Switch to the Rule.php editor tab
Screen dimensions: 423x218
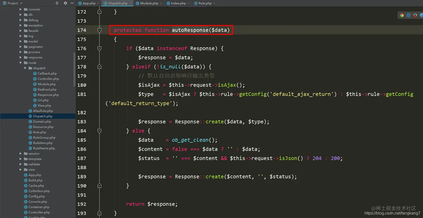[x=205, y=3]
